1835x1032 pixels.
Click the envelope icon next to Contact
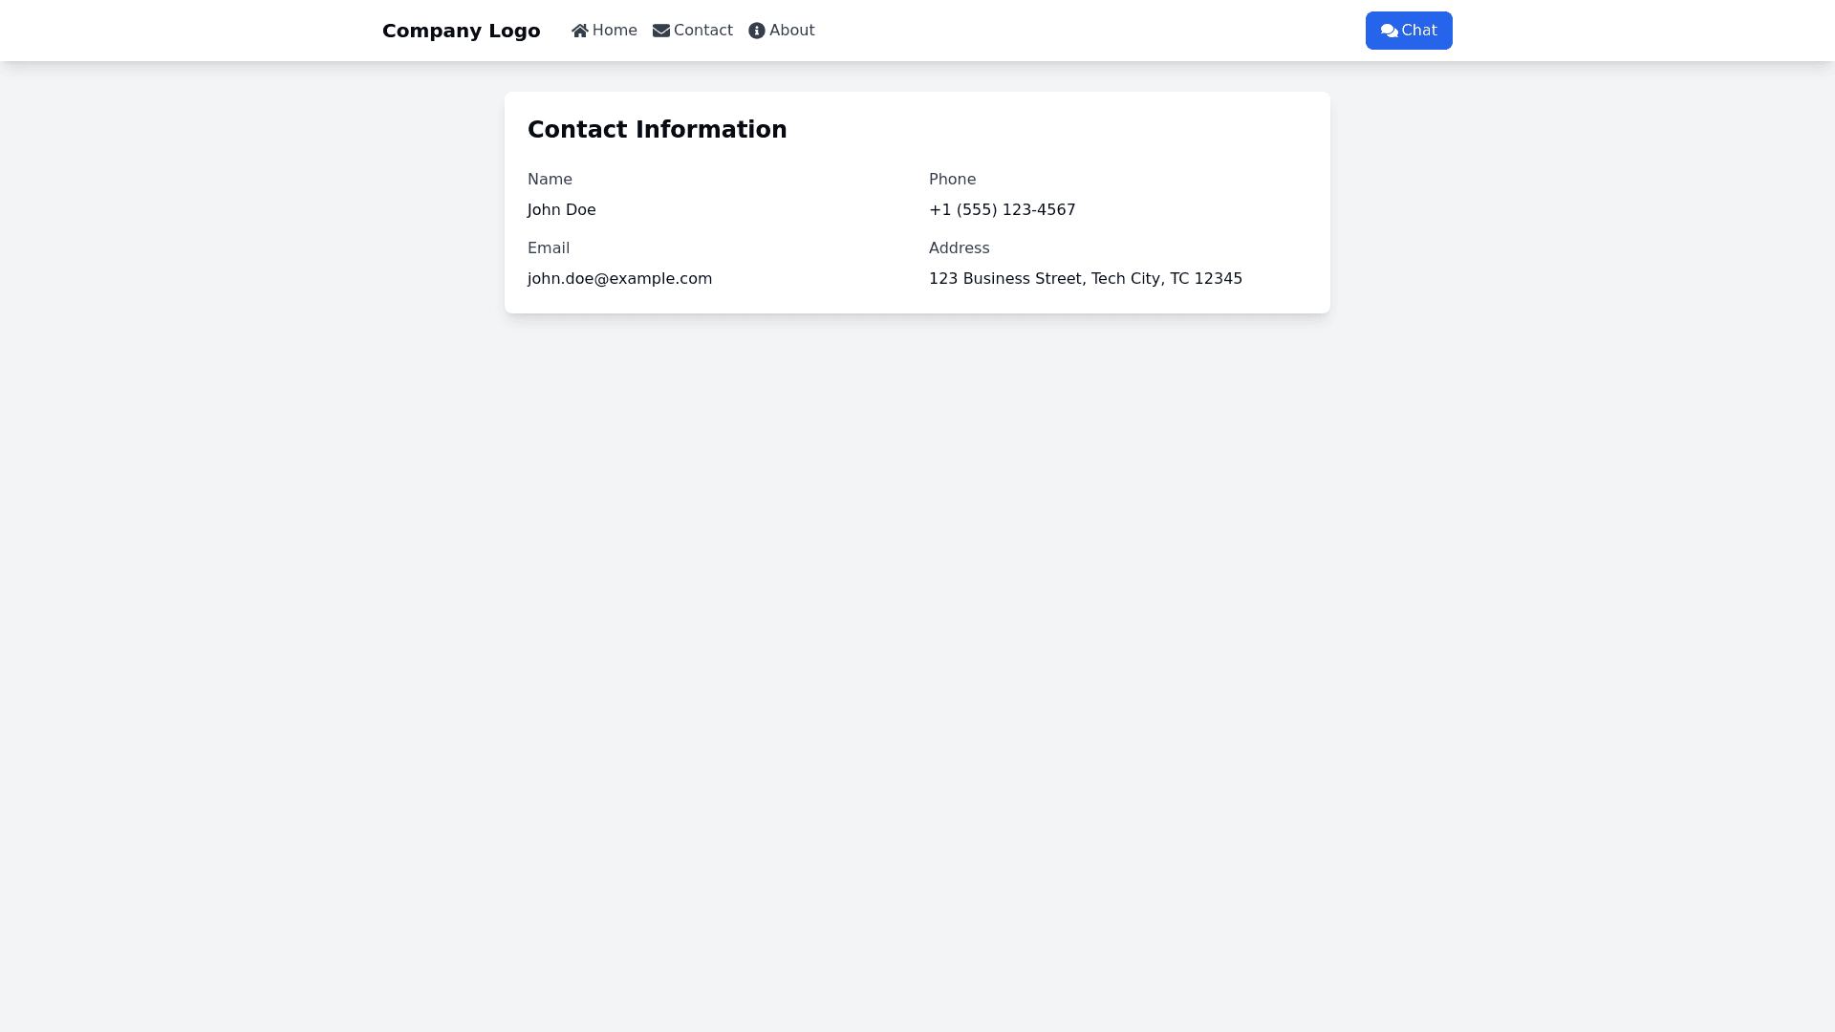(x=660, y=30)
